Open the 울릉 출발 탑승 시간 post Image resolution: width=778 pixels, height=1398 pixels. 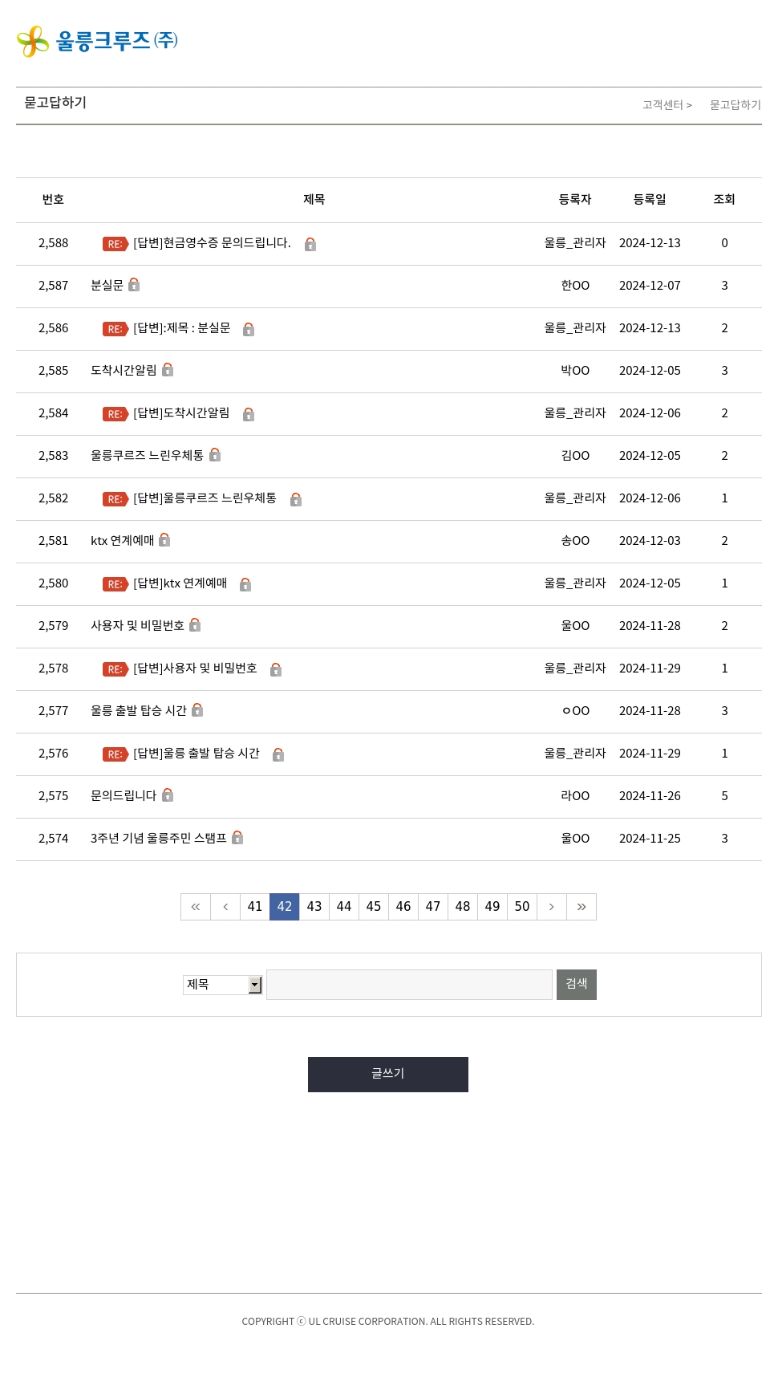(x=138, y=710)
